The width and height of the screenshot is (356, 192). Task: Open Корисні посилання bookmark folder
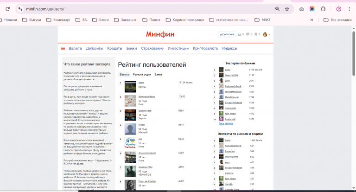tap(185, 20)
